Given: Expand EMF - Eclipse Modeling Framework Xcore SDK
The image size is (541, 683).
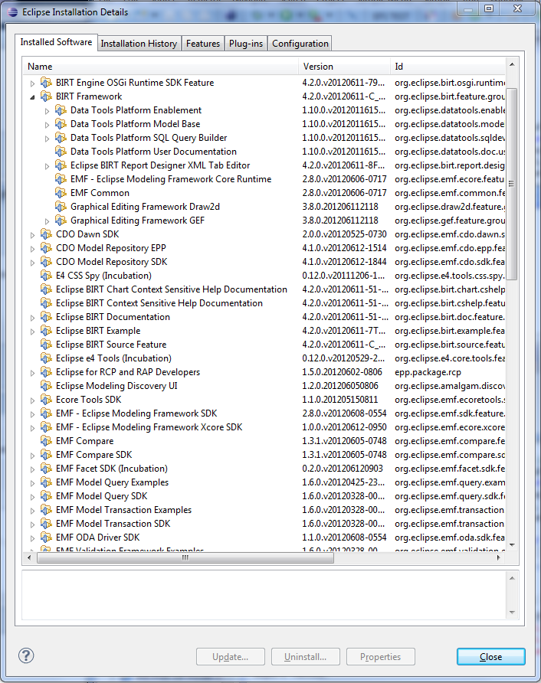Looking at the screenshot, I should [x=32, y=428].
